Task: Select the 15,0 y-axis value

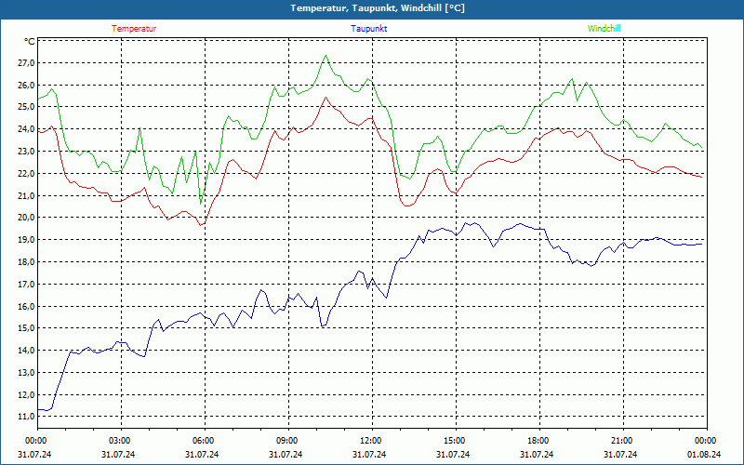Action: tap(26, 328)
